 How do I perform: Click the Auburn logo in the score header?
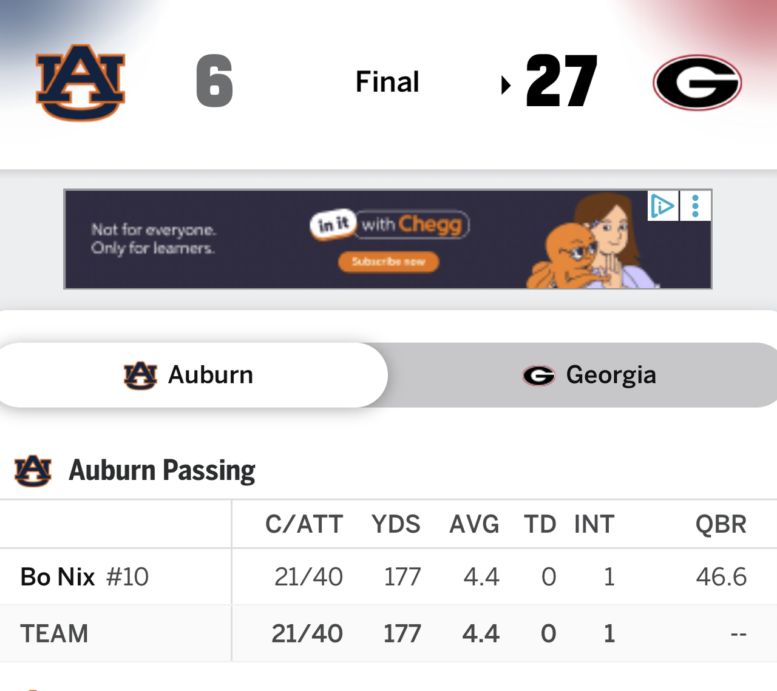(80, 83)
